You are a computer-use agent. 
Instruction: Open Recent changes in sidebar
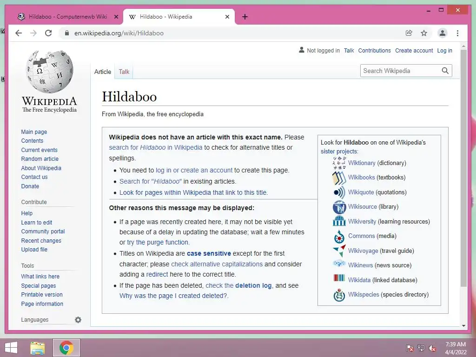click(x=41, y=240)
